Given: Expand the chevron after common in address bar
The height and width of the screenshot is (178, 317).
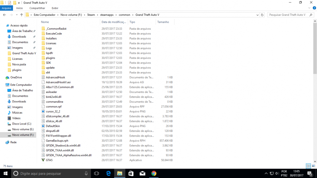Looking at the screenshot, I should pyautogui.click(x=133, y=15).
